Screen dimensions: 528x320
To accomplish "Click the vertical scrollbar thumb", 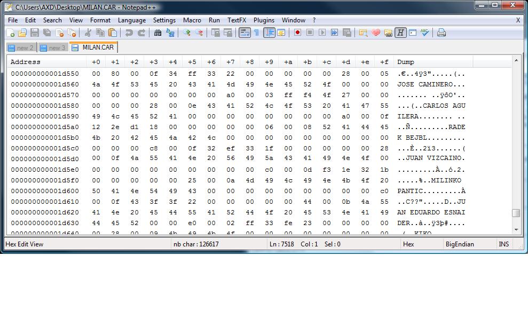I will [x=516, y=213].
